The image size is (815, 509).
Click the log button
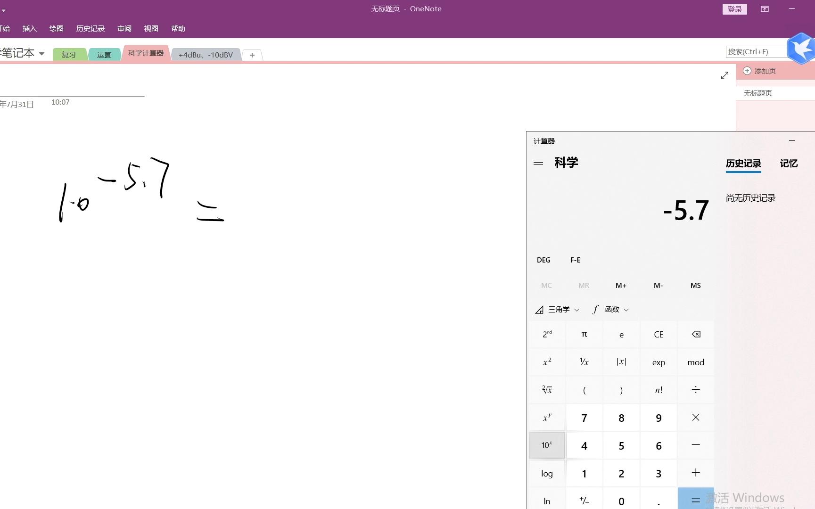point(547,473)
